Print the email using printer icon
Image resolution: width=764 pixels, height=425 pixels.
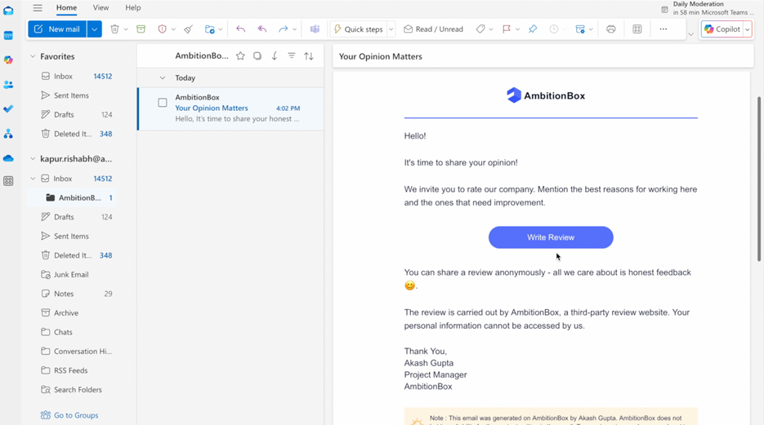tap(610, 29)
